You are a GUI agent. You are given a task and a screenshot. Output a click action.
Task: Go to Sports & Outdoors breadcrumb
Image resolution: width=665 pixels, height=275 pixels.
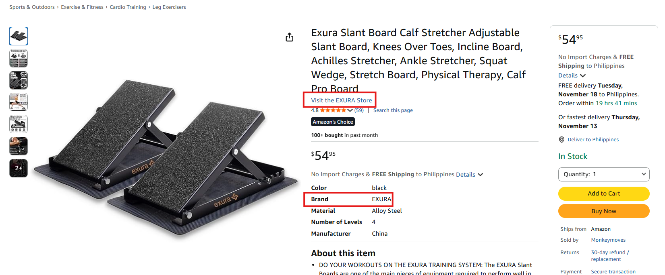tap(32, 7)
